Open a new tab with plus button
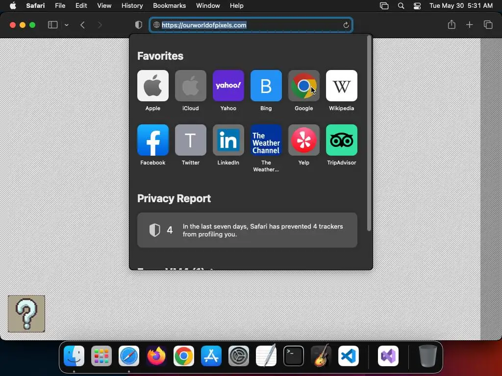Viewport: 502px width, 376px height. point(469,24)
